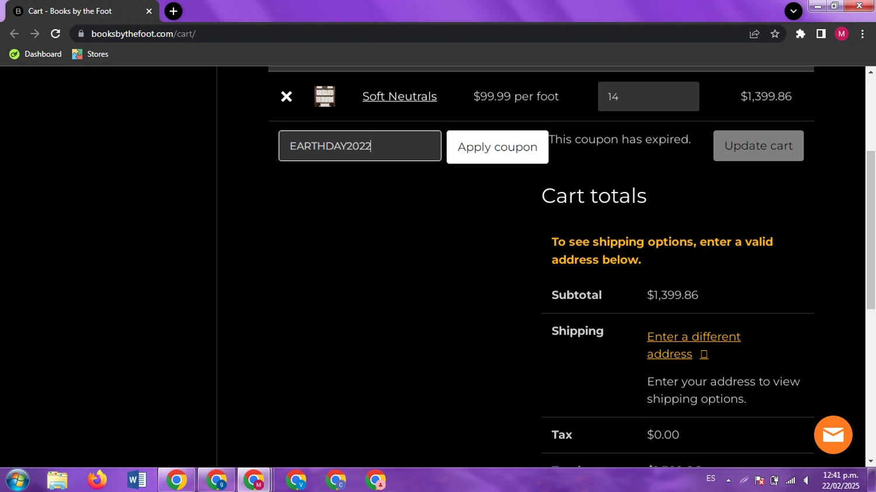
Task: Focus the quantity field showing 14
Action: (648, 96)
